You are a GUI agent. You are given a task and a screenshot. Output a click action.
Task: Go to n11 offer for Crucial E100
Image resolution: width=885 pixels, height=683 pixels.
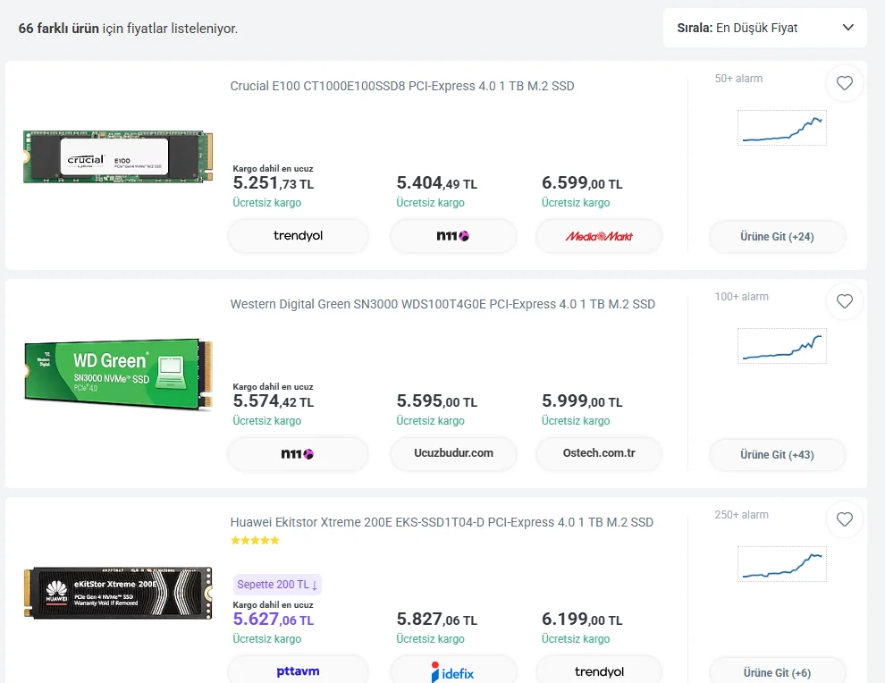(453, 236)
